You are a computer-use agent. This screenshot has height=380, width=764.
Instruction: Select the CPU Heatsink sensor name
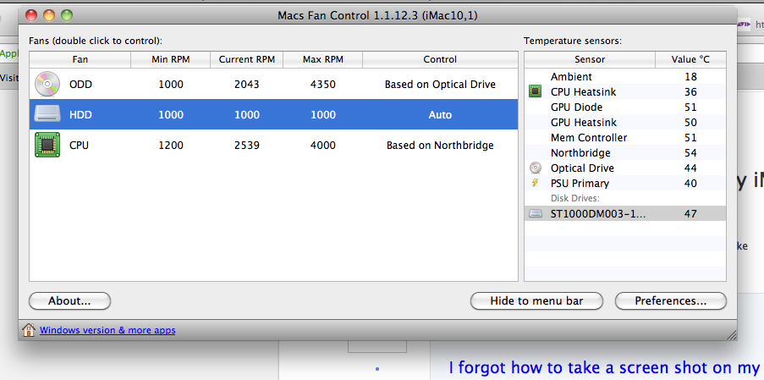[x=583, y=91]
